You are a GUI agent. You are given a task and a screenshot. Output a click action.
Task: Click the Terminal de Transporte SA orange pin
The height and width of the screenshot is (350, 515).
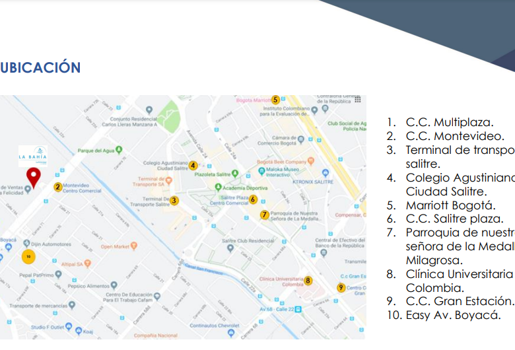coord(168,180)
